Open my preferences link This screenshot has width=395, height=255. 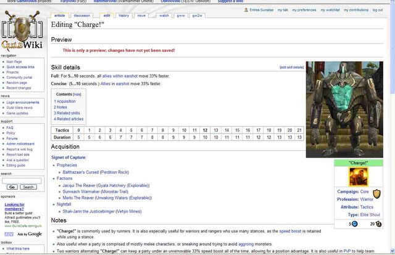[304, 10]
